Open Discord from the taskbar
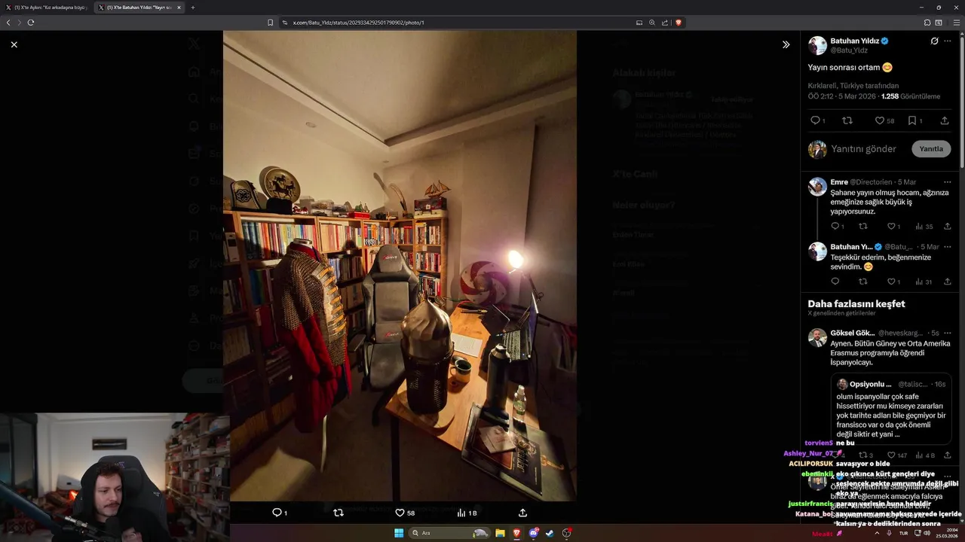Viewport: 965px width, 542px height. pyautogui.click(x=533, y=533)
